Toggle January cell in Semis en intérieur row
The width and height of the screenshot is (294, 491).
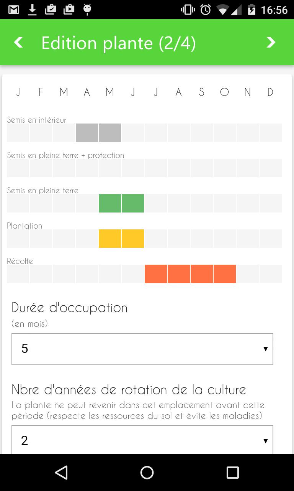(x=18, y=133)
